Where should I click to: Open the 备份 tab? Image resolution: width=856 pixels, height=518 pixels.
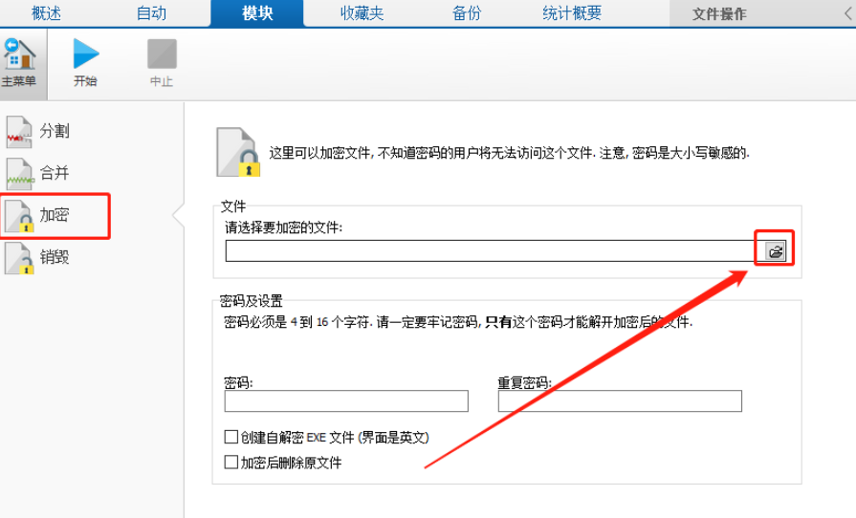click(x=467, y=13)
